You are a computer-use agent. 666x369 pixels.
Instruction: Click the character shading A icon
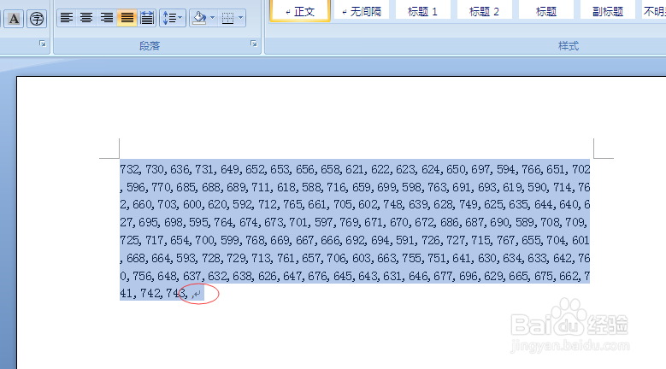point(14,18)
